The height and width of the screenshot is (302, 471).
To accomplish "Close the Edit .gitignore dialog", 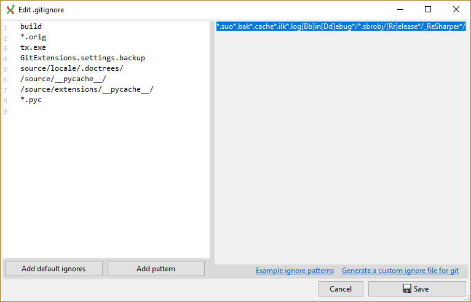I will (456, 9).
